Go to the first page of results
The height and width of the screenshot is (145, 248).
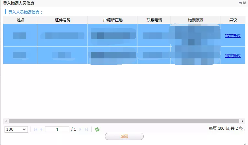point(36,129)
